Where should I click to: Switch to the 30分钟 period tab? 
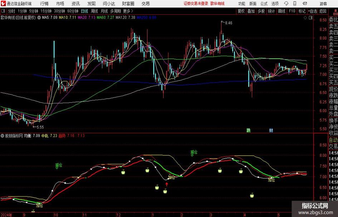point(59,11)
